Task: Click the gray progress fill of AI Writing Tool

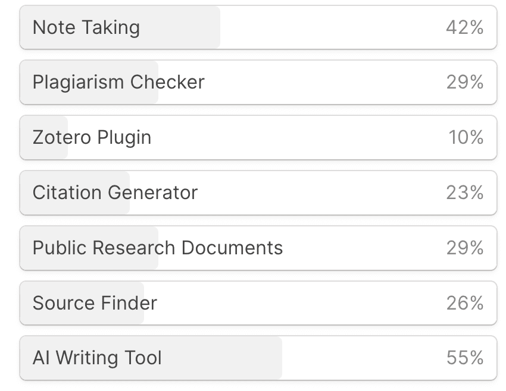Action: [x=226, y=358]
